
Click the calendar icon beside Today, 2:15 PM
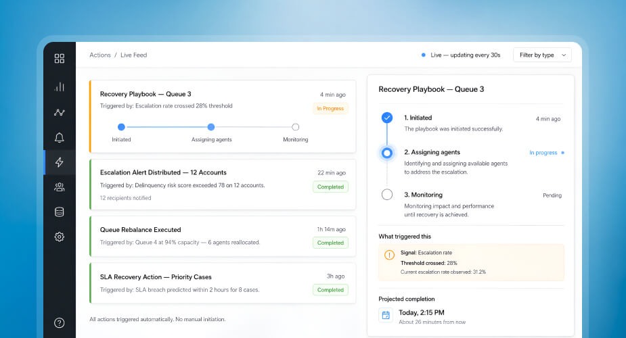386,315
